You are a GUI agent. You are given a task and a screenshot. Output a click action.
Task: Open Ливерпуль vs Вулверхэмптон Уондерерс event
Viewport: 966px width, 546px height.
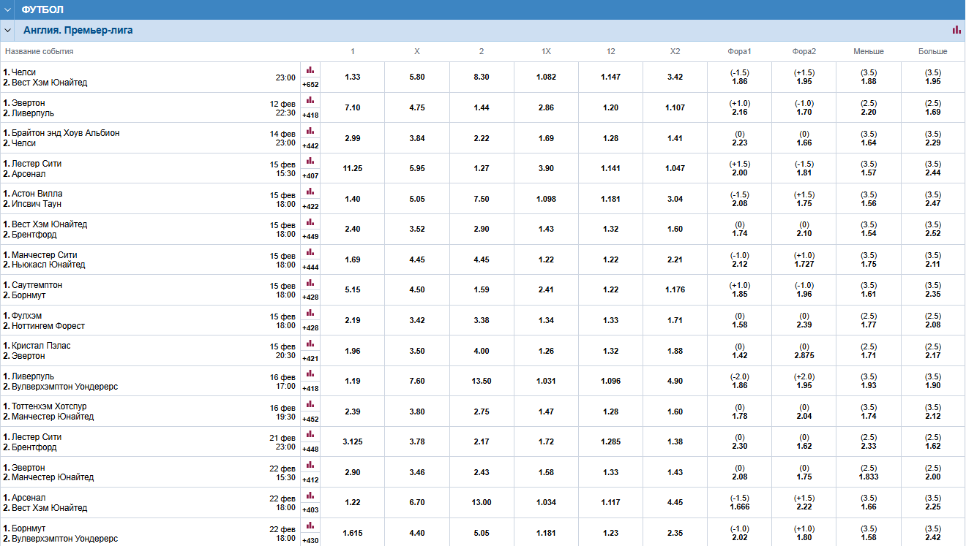[x=61, y=382]
